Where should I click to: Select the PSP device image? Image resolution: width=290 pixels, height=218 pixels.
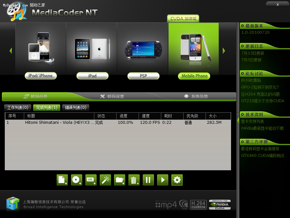coord(143,50)
